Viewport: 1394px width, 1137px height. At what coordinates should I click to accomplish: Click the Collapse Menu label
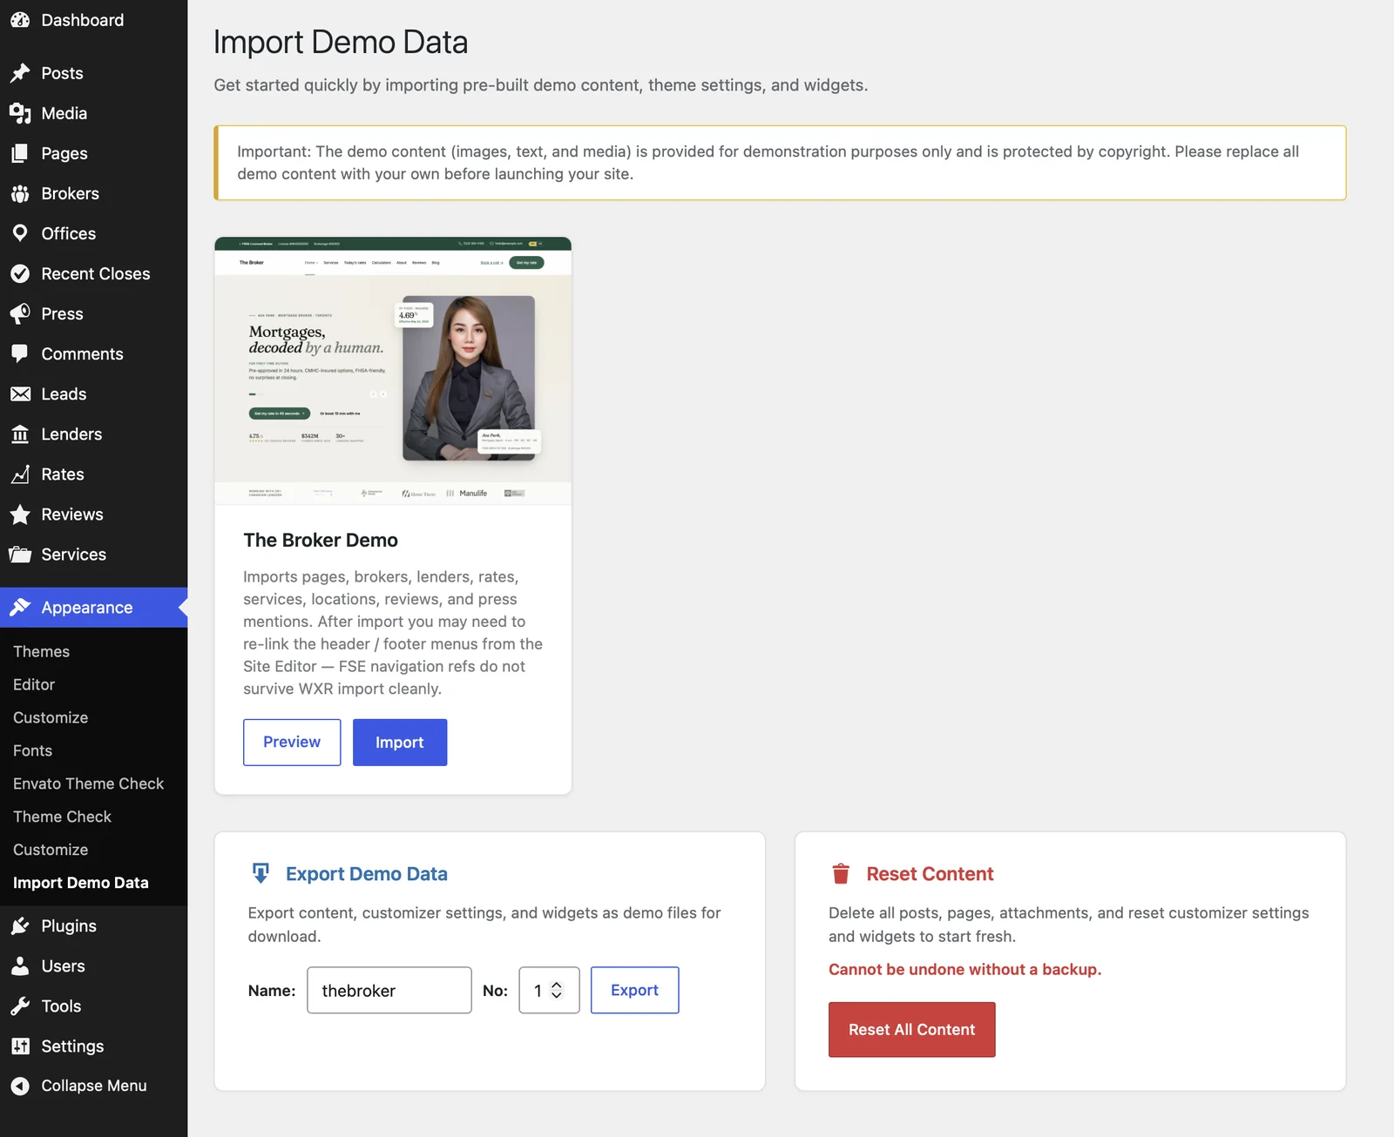coord(94,1086)
